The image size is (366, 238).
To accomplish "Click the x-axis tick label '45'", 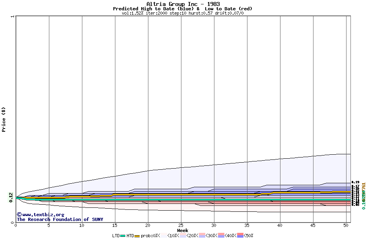I will pyautogui.click(x=313, y=225).
